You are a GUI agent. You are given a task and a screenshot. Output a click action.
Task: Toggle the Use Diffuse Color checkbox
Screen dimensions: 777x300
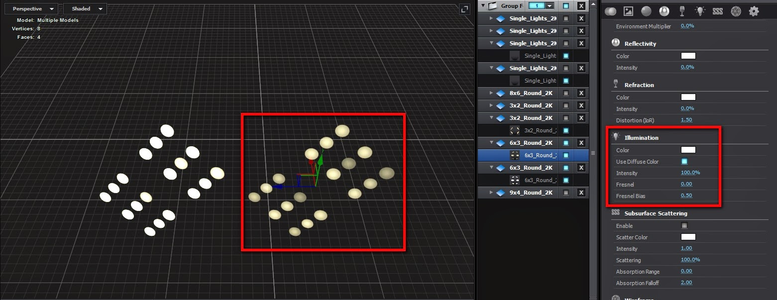tap(684, 161)
